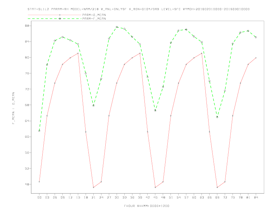The height and width of the screenshot is (215, 279).
Task: Click x-axis forecast hour label 39
Action: pyautogui.click(x=140, y=197)
